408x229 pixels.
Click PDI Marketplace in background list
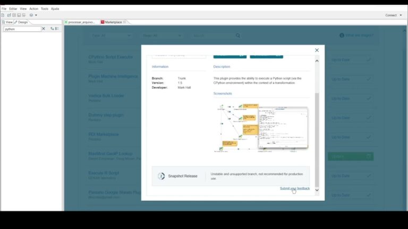pos(104,134)
